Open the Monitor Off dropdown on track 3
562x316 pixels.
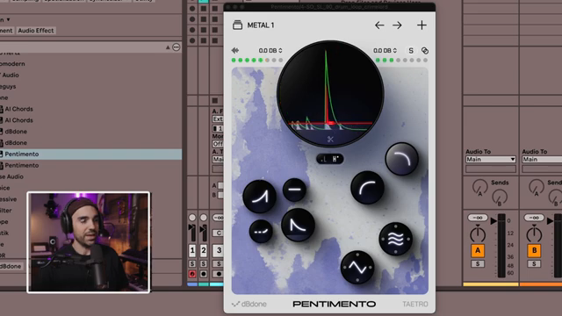(x=218, y=144)
